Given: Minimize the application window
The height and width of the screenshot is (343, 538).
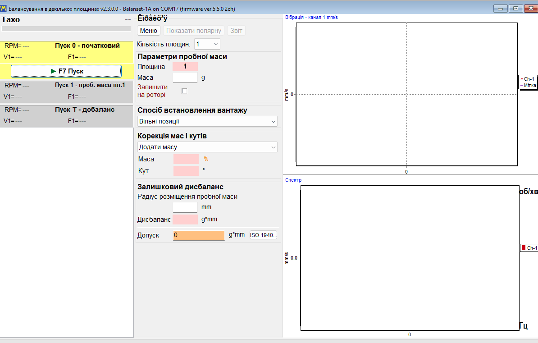Looking at the screenshot, I should 501,8.
